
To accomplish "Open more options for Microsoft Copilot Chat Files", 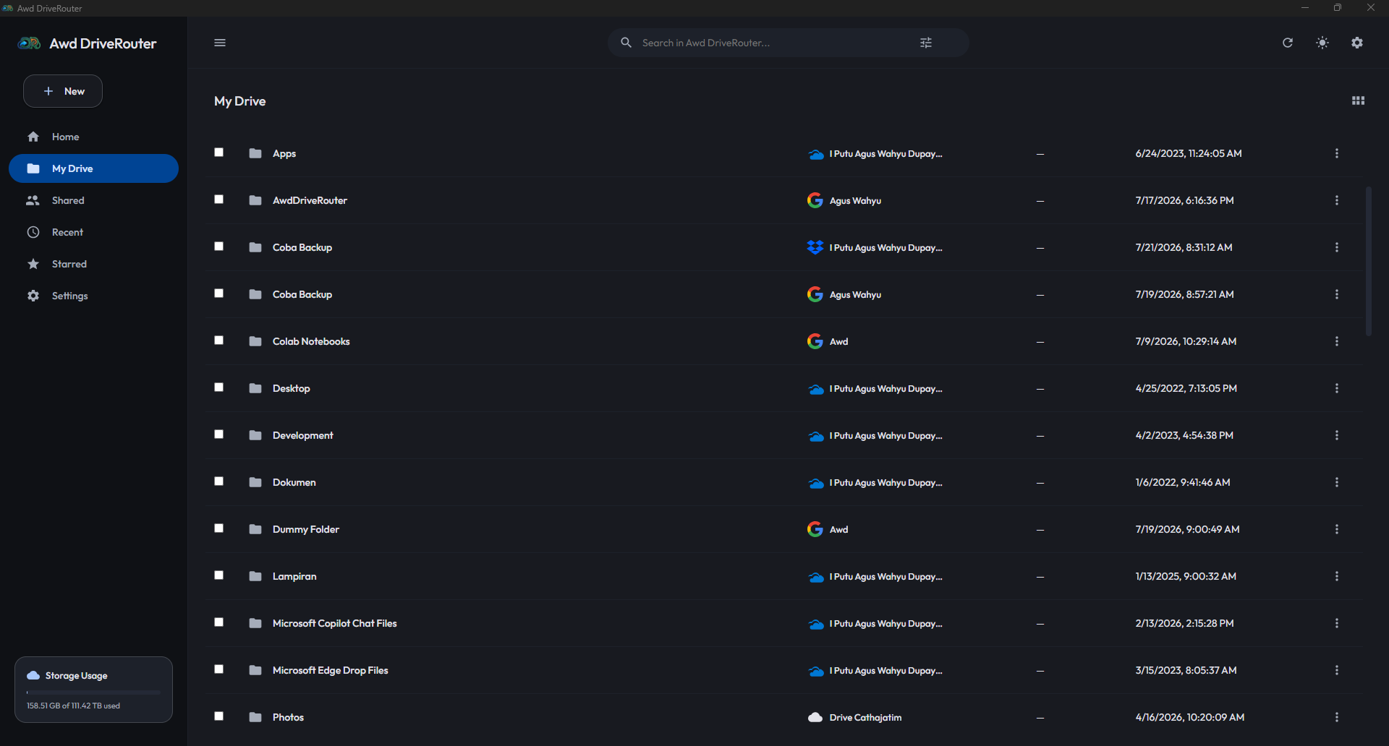I will 1337,623.
